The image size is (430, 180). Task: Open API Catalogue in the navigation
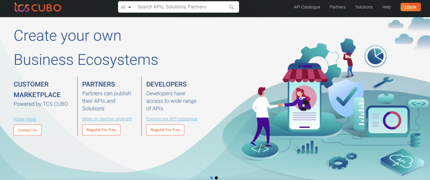307,7
